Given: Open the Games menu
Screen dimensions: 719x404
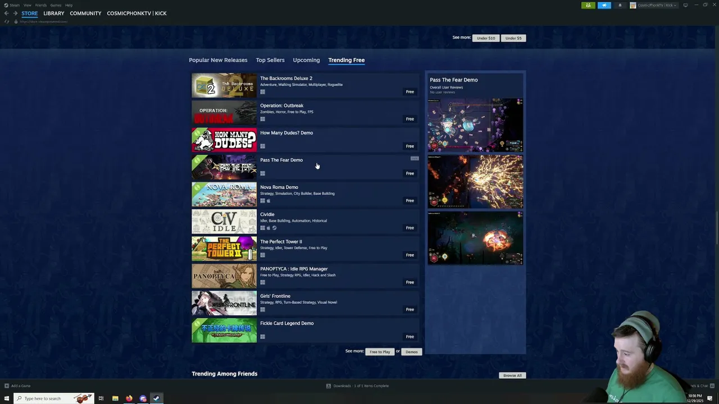Looking at the screenshot, I should click(56, 5).
